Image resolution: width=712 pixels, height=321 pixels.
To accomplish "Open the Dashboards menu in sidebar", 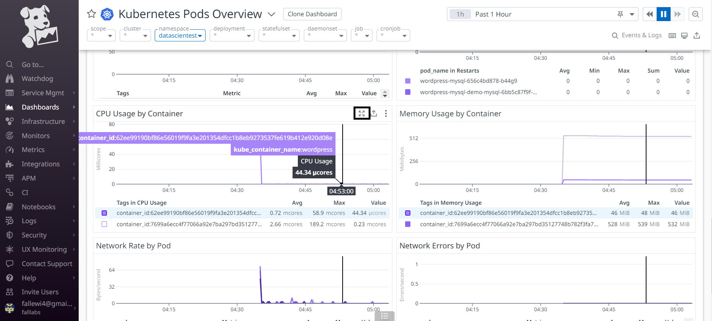I will click(x=40, y=107).
